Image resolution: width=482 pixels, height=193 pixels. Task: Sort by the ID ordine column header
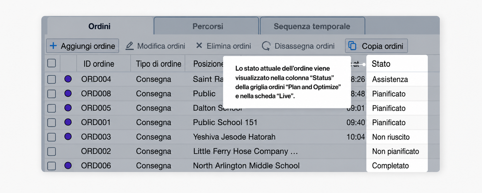pyautogui.click(x=99, y=64)
